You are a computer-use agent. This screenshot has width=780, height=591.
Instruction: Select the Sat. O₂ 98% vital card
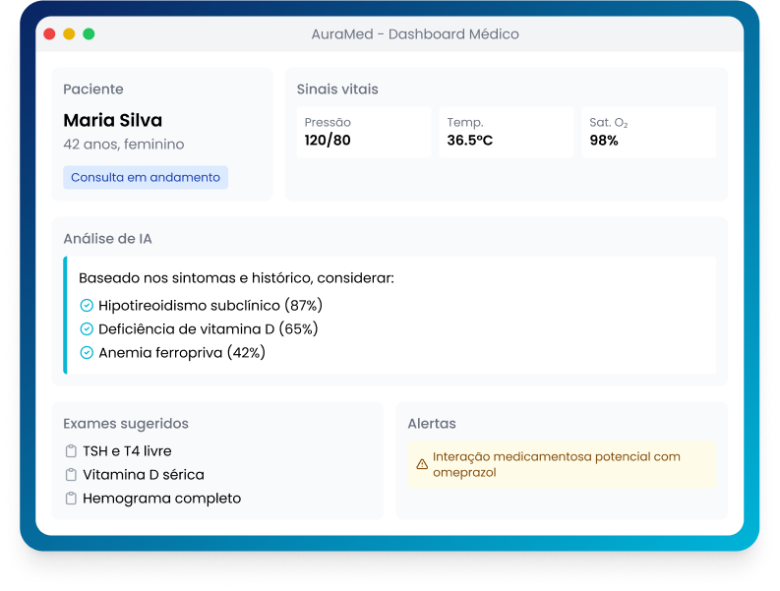pyautogui.click(x=648, y=132)
